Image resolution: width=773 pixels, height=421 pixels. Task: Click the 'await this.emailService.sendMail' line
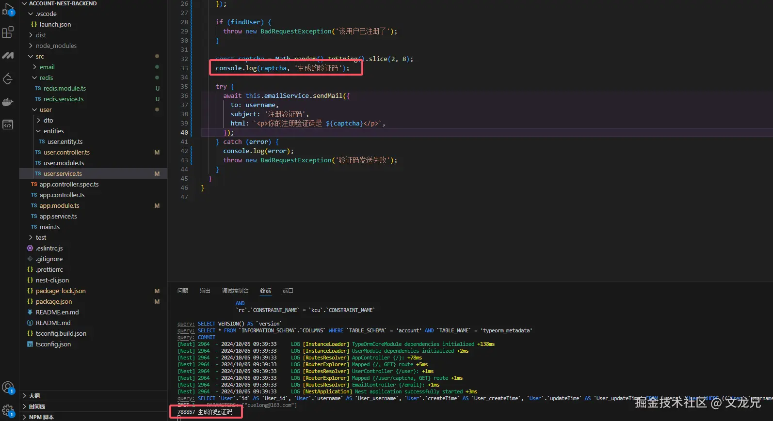click(286, 95)
